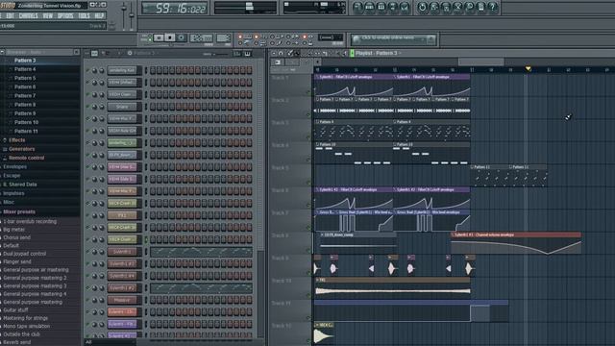Select Flanger send preset in the browser
615x346 pixels.
coord(17,261)
